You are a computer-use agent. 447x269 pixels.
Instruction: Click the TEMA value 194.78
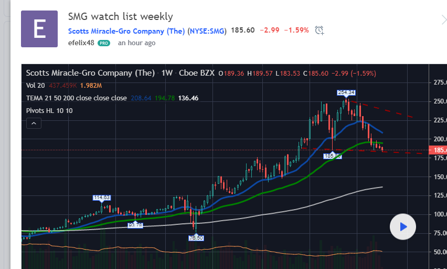click(165, 98)
